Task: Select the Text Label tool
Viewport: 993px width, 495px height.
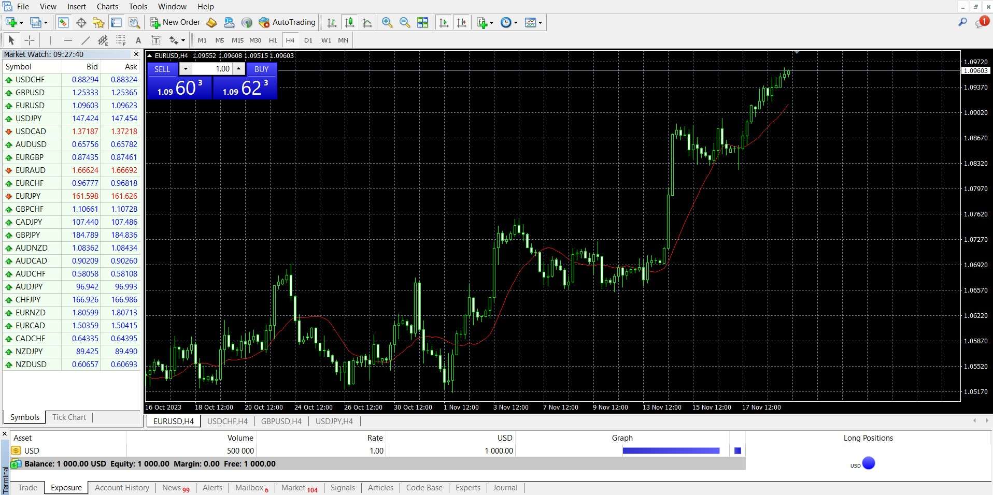Action: click(155, 40)
